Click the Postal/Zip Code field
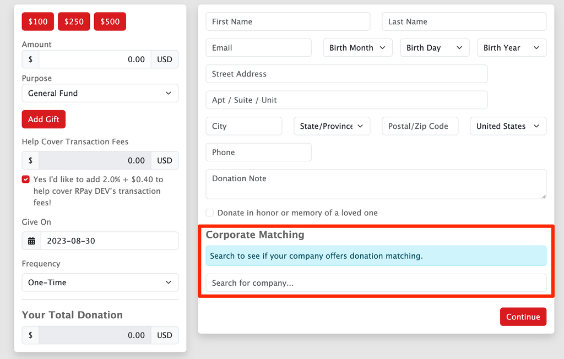This screenshot has height=359, width=564. (x=420, y=126)
